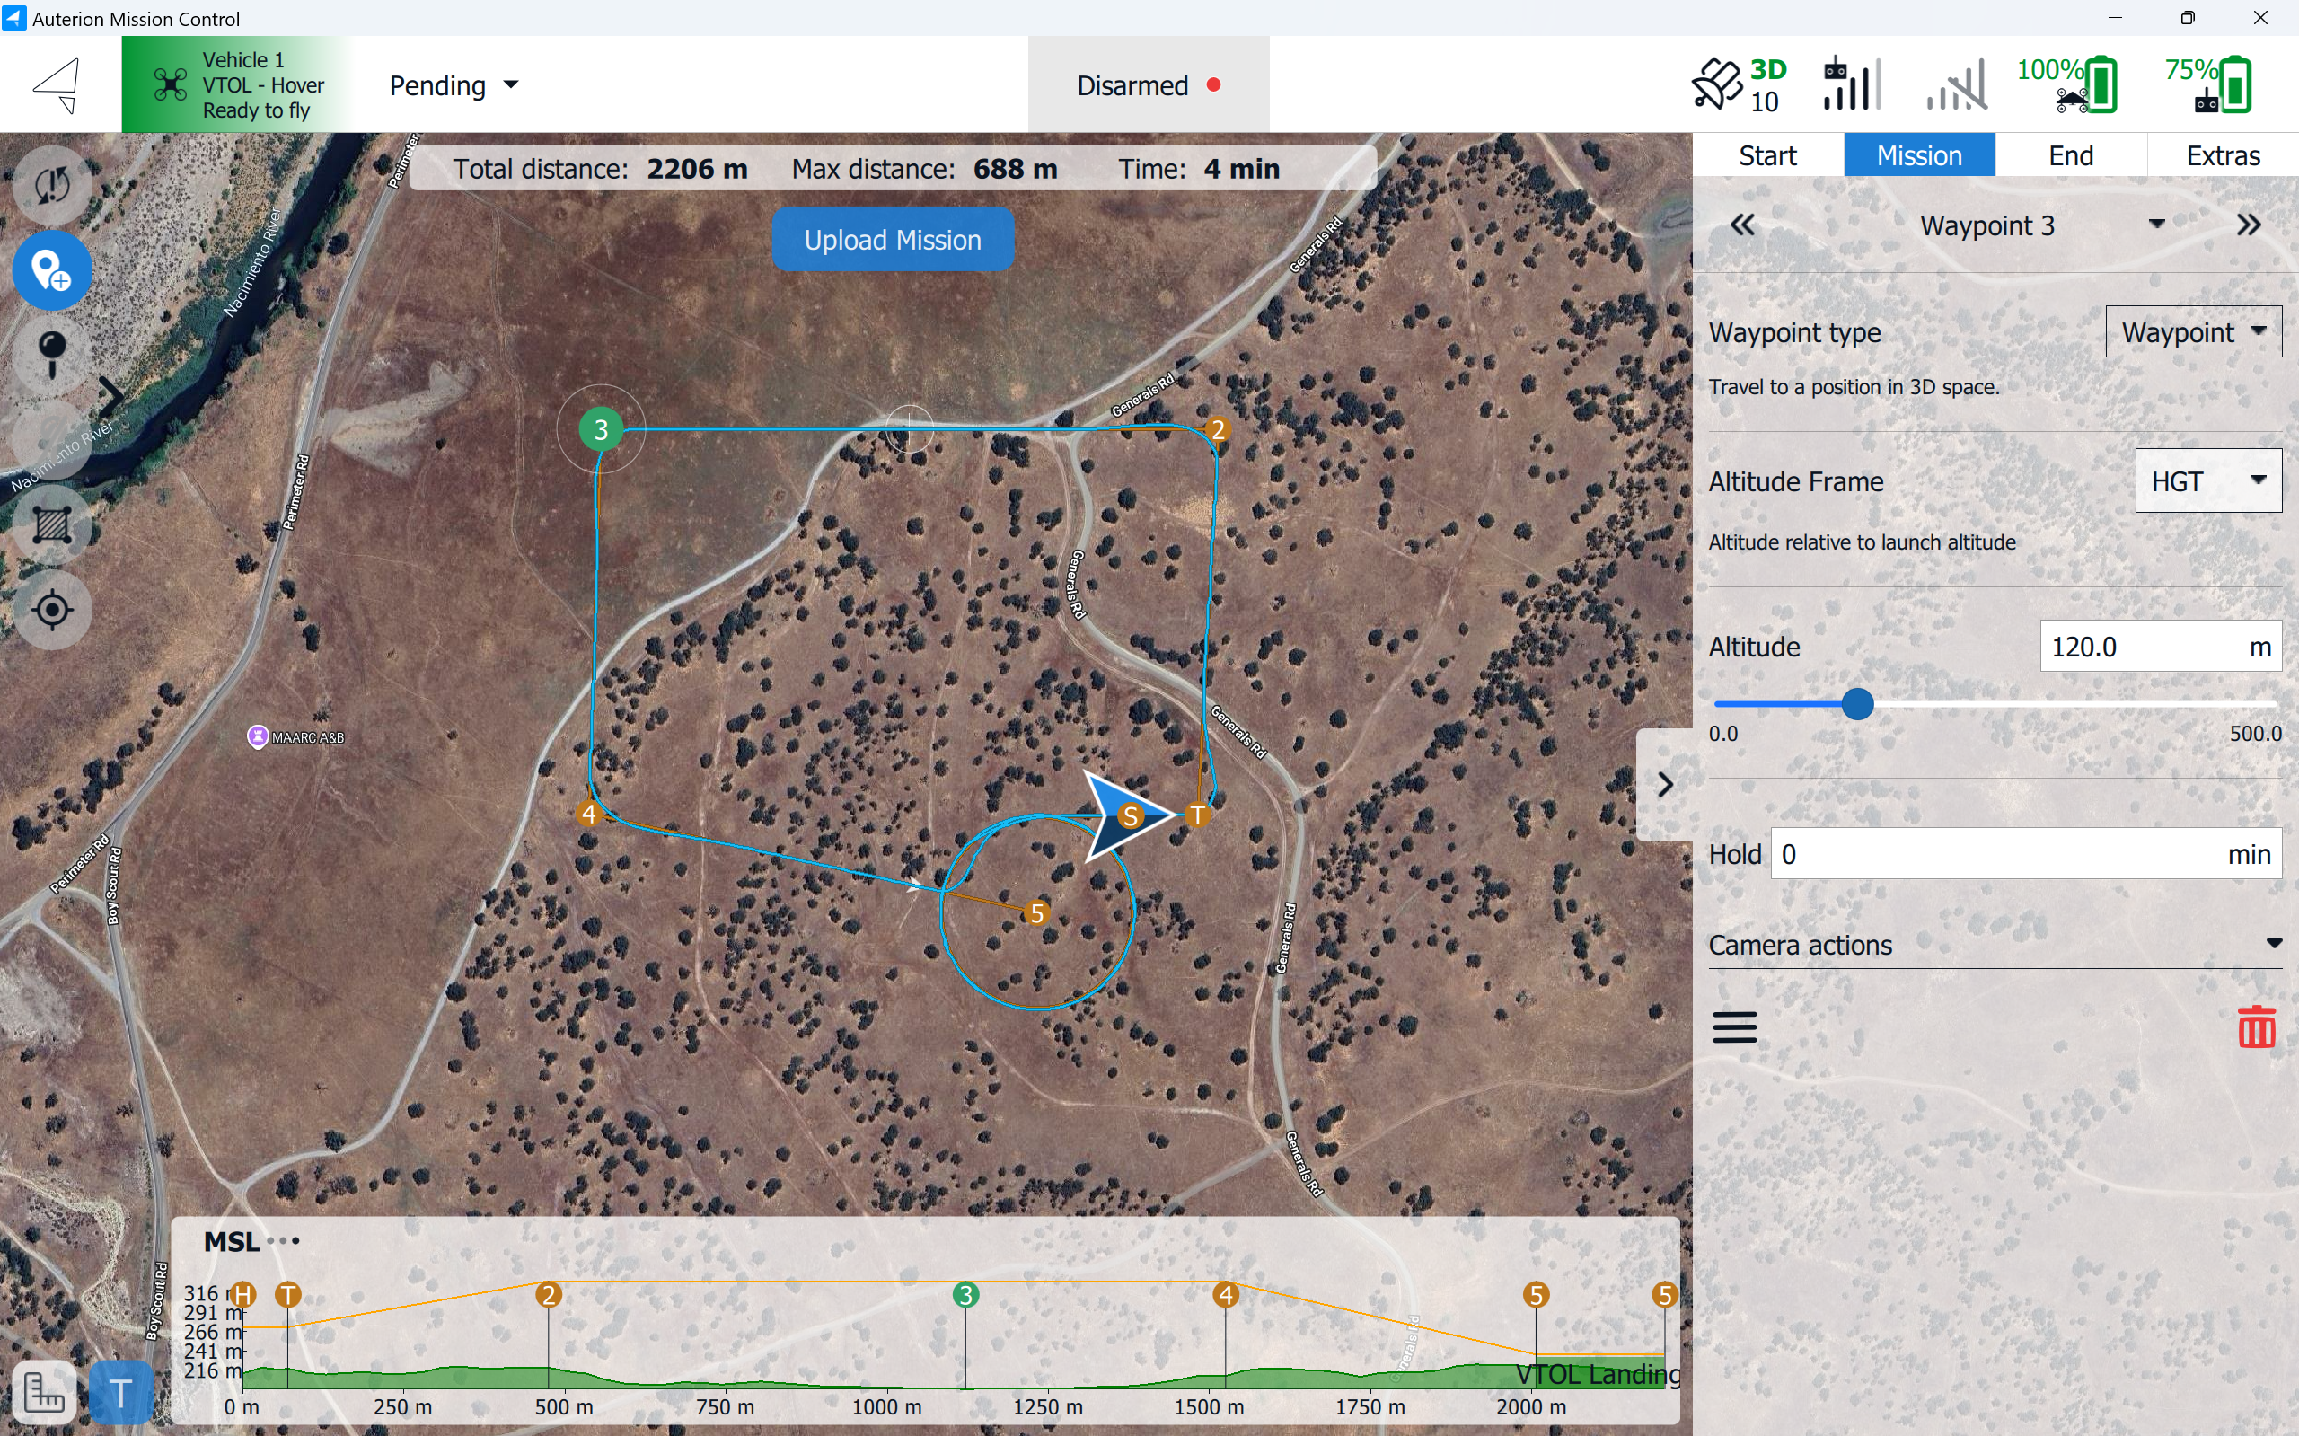The height and width of the screenshot is (1436, 2299).
Task: Toggle the terrain T button
Action: (120, 1392)
